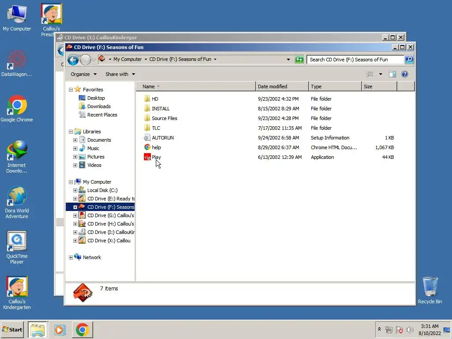Select the TLC folder icon

coord(147,128)
